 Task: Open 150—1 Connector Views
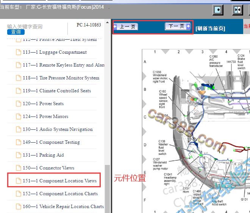click(48, 168)
